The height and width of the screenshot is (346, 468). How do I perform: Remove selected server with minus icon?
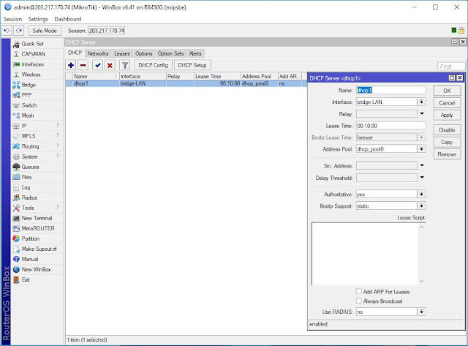click(83, 65)
